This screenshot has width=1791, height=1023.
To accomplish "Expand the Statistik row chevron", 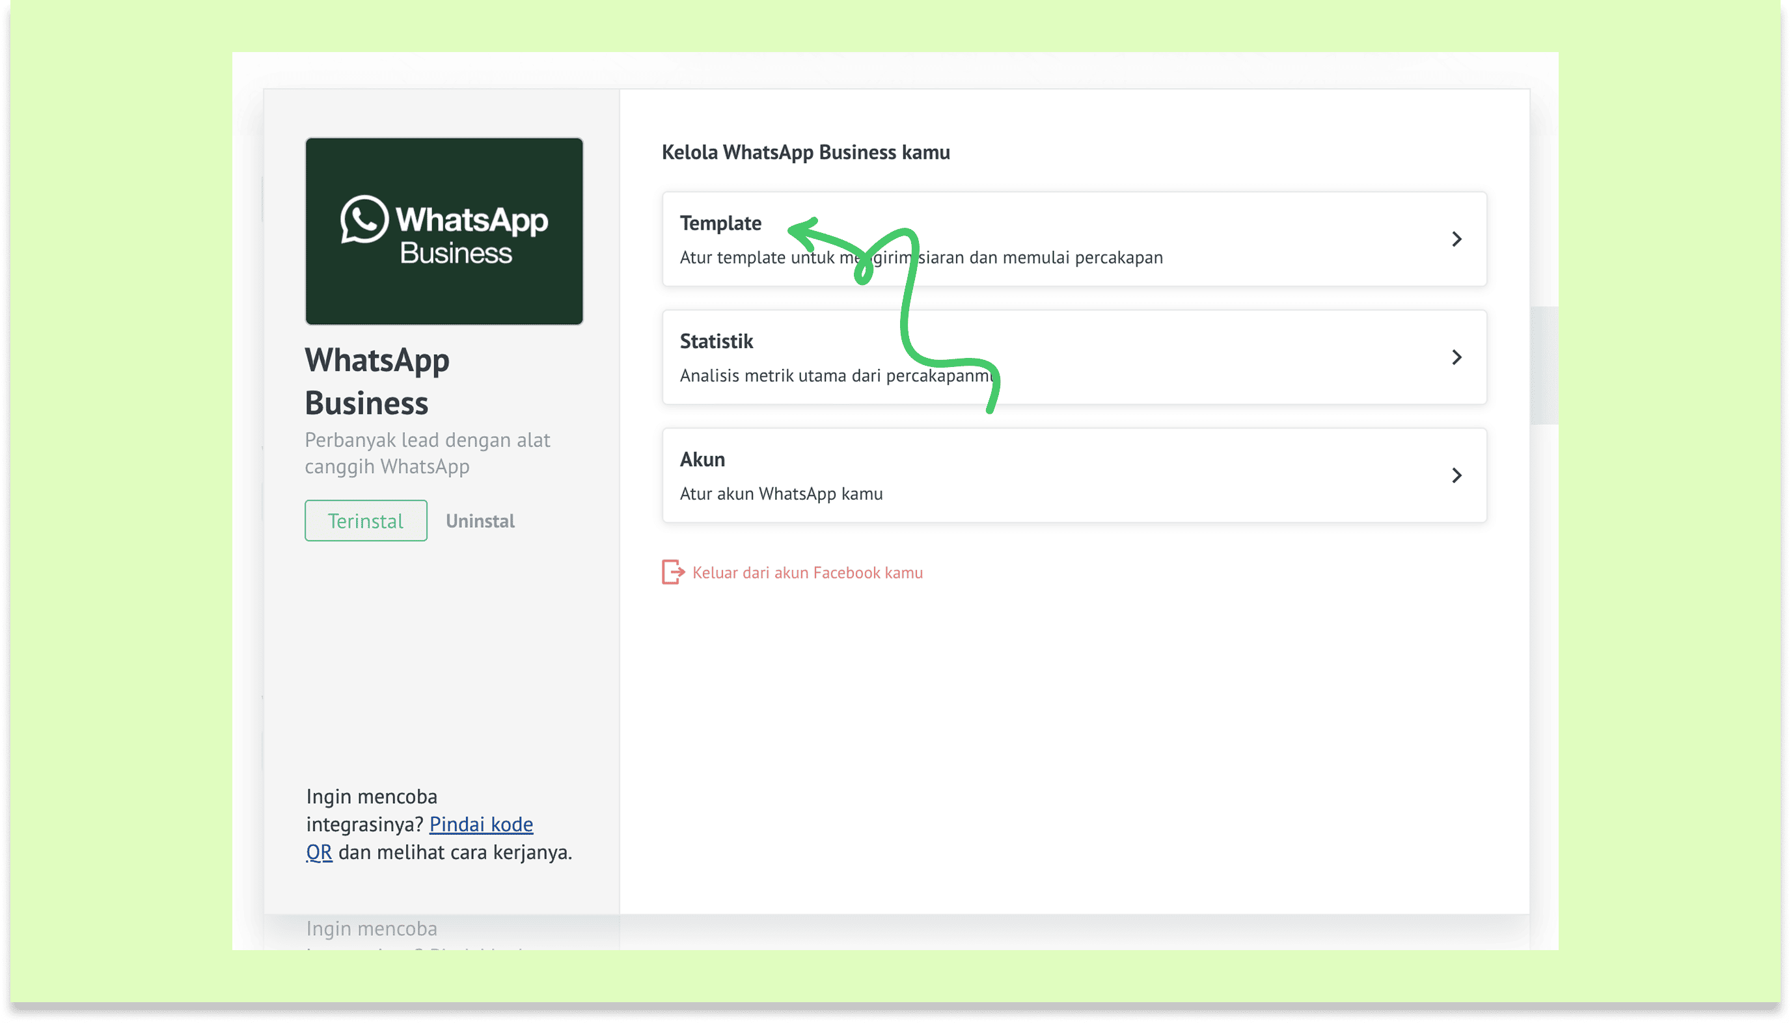I will click(1456, 358).
